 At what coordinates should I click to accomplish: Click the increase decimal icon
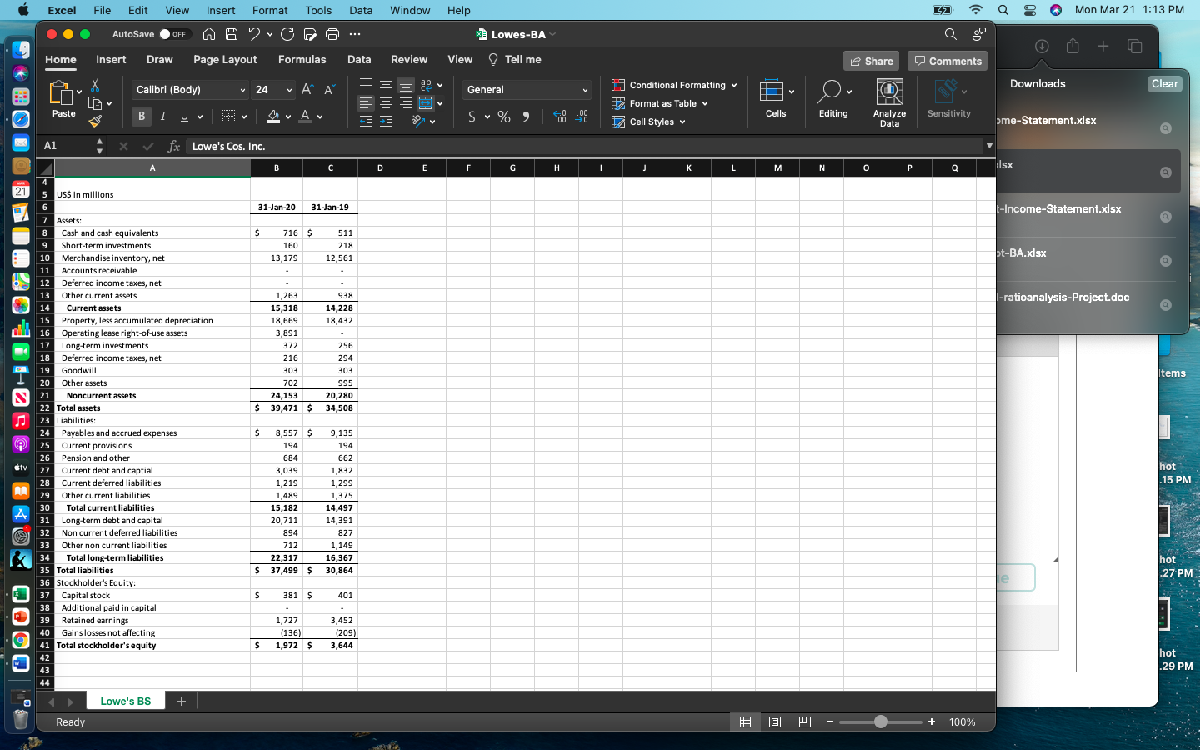coord(559,117)
